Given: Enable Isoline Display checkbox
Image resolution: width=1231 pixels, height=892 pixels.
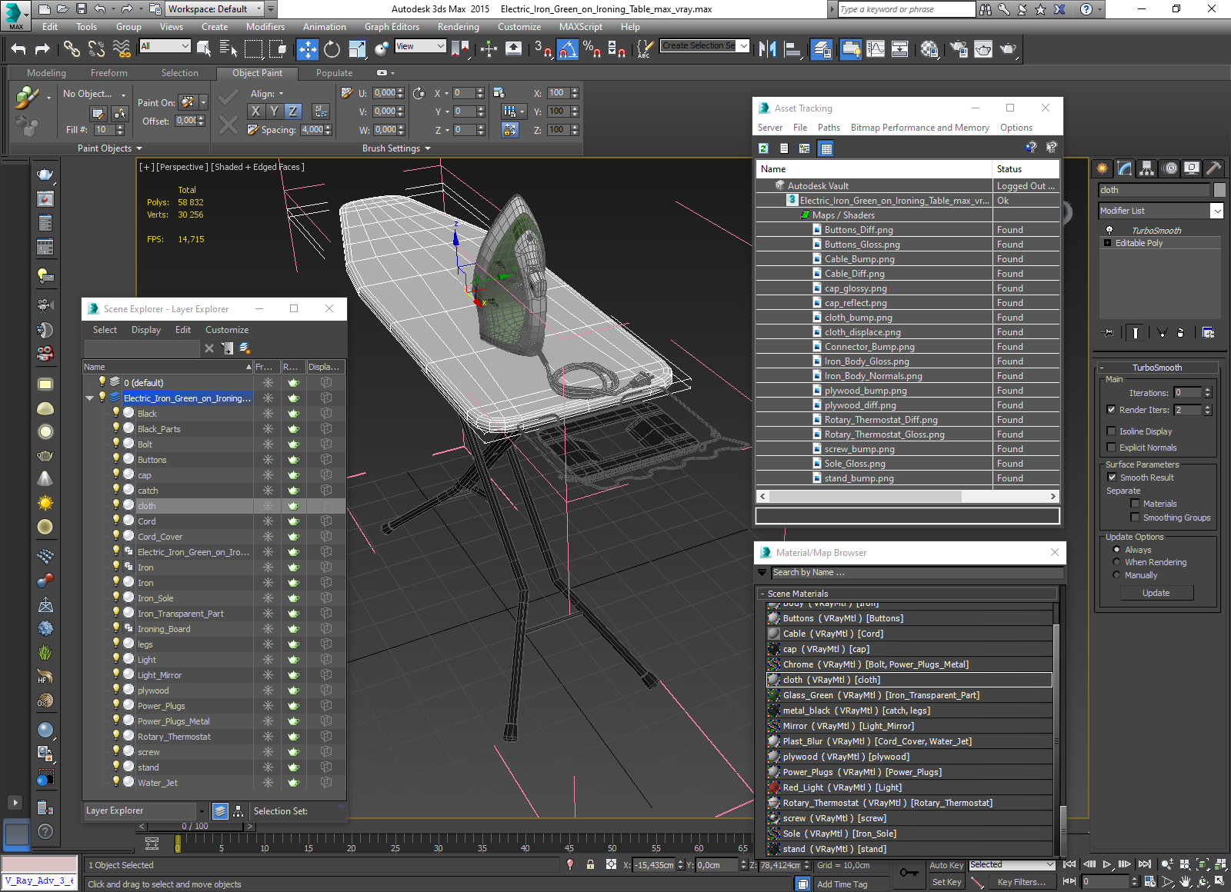Looking at the screenshot, I should [1111, 431].
